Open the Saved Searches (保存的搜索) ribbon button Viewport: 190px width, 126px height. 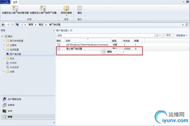[x=66, y=11]
